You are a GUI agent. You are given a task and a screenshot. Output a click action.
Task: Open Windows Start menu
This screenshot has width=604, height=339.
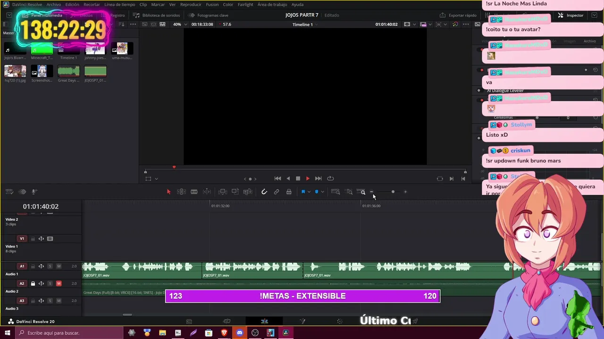coord(7,333)
